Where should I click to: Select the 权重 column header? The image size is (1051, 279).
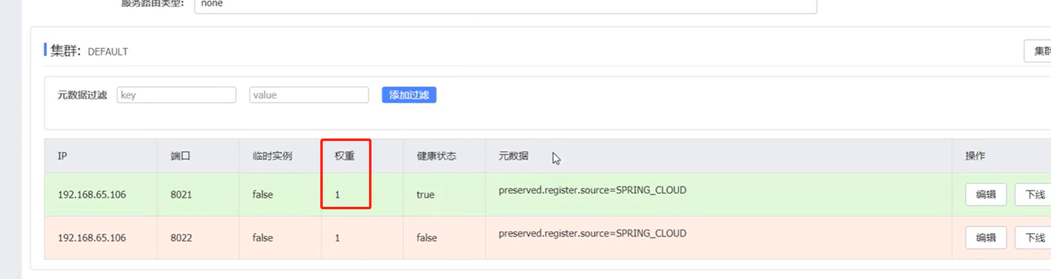[344, 156]
